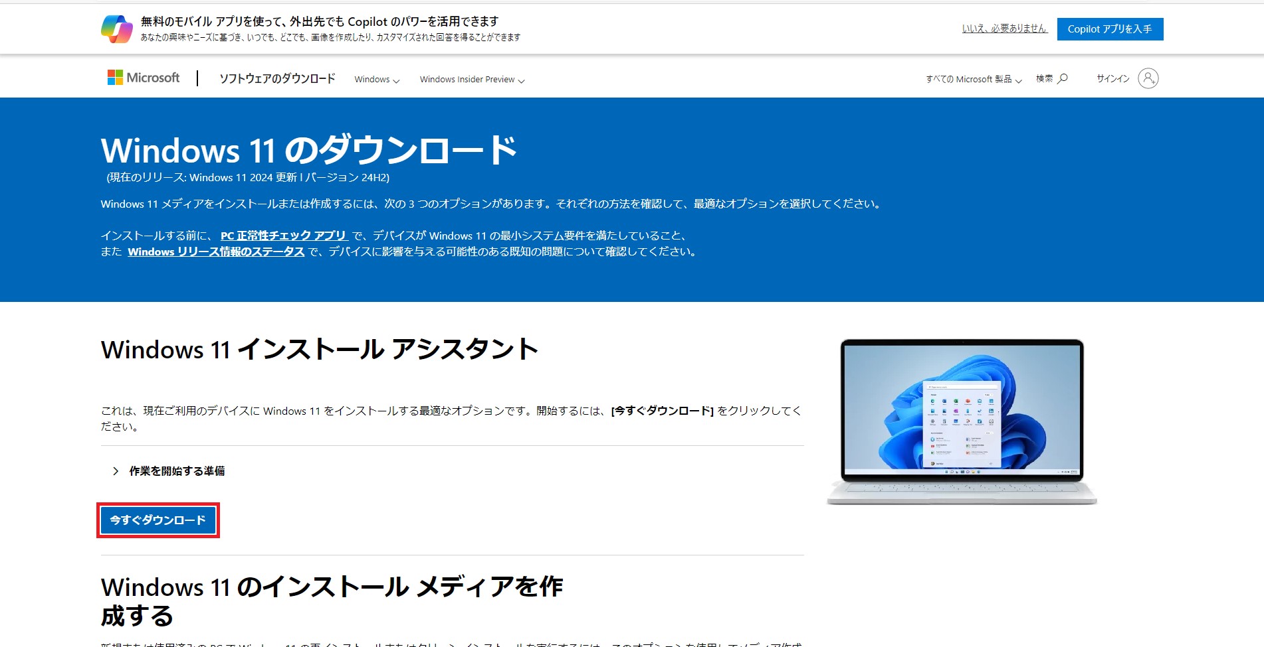Open the search magnifier icon
1264x647 pixels.
pos(1063,78)
